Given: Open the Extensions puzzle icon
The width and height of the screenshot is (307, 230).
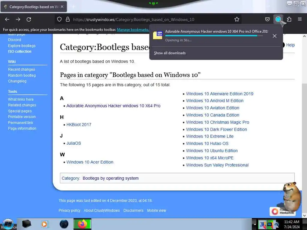Looking at the screenshot, I should tap(289, 19).
